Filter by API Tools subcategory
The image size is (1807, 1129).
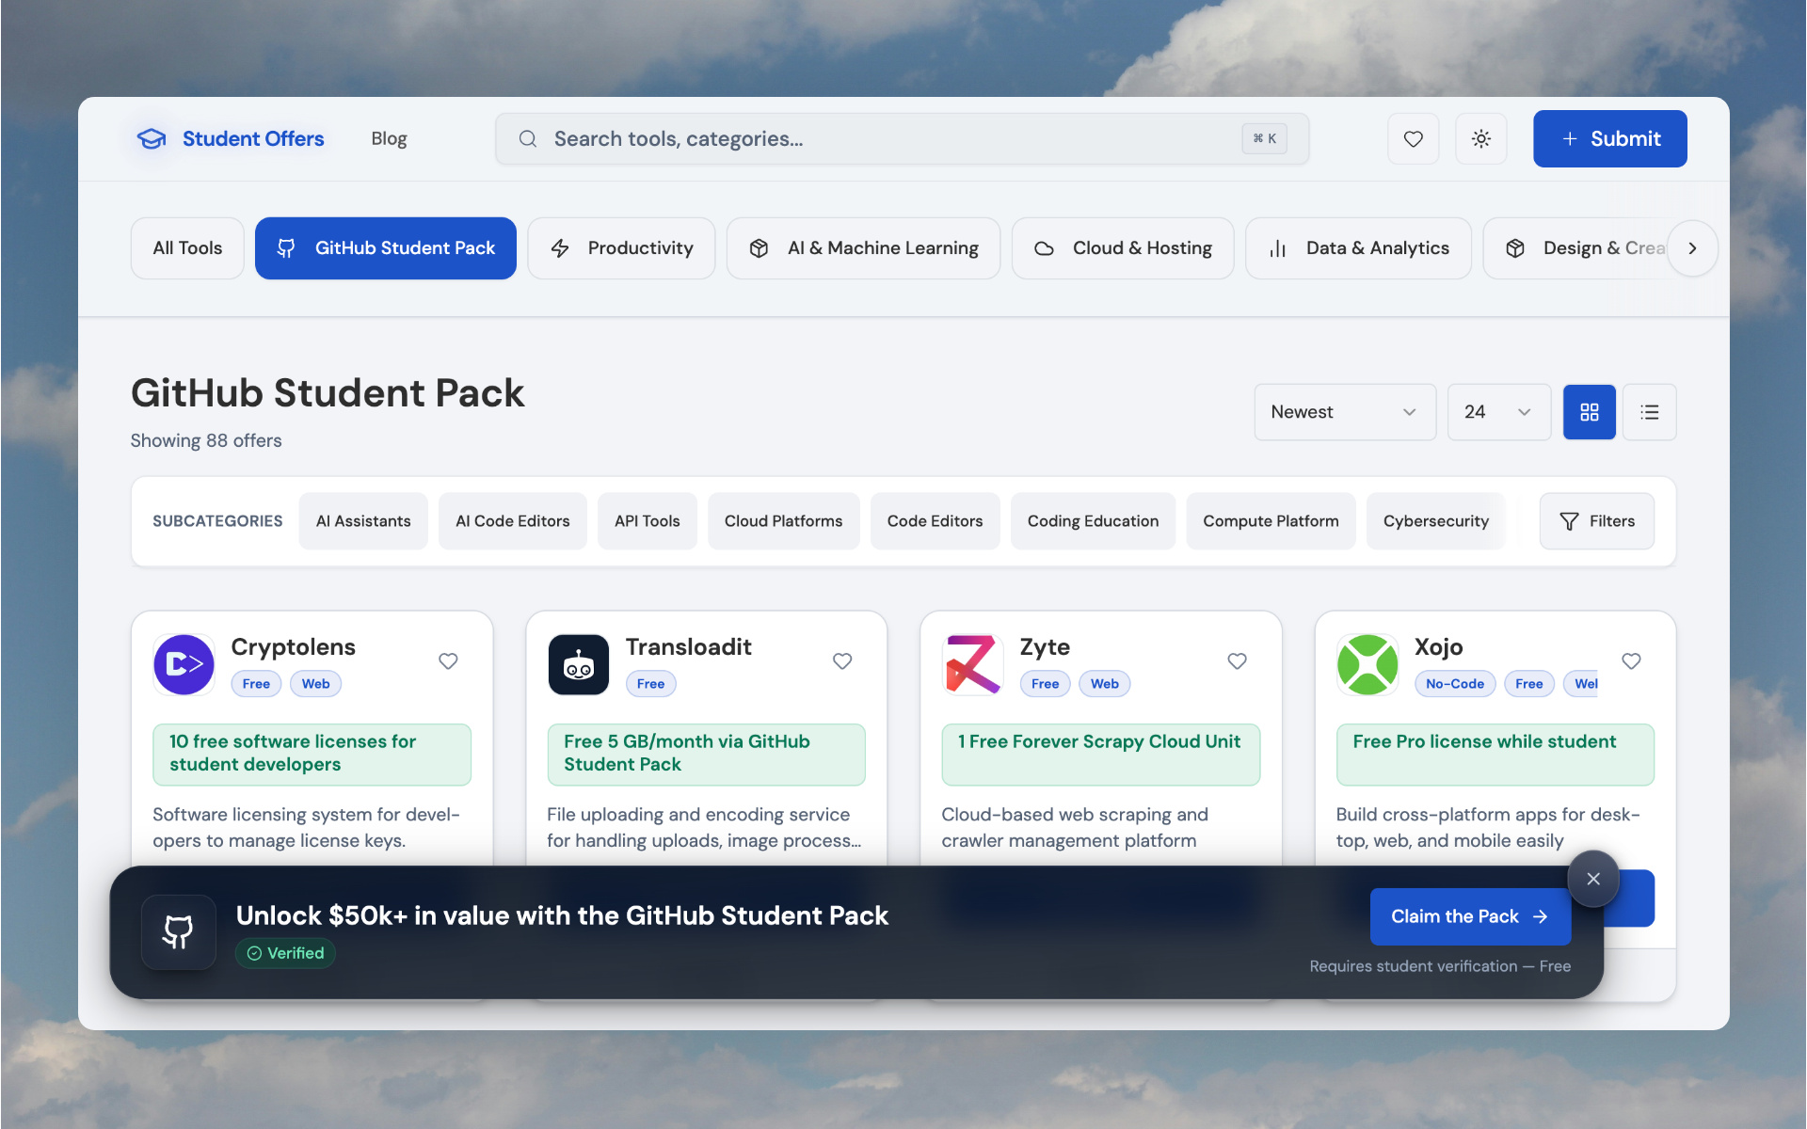point(648,521)
